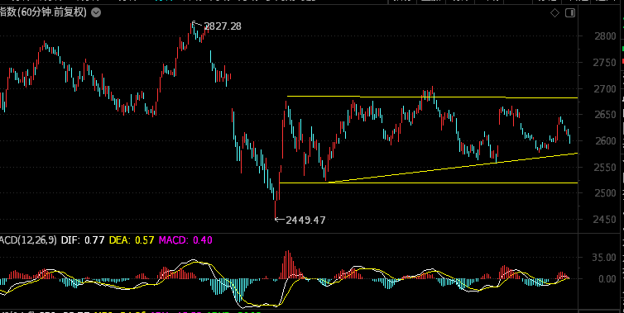Image resolution: width=624 pixels, height=313 pixels.
Task: Click the MACD: 0.40 value
Action: tap(185, 240)
